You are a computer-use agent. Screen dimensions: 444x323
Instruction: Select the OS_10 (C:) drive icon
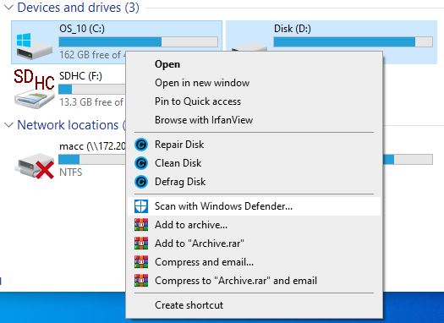coord(34,46)
